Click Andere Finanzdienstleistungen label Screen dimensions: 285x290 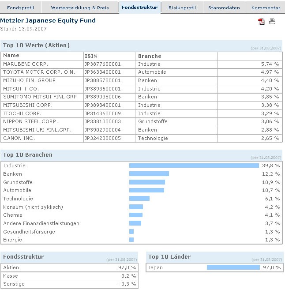point(41,223)
